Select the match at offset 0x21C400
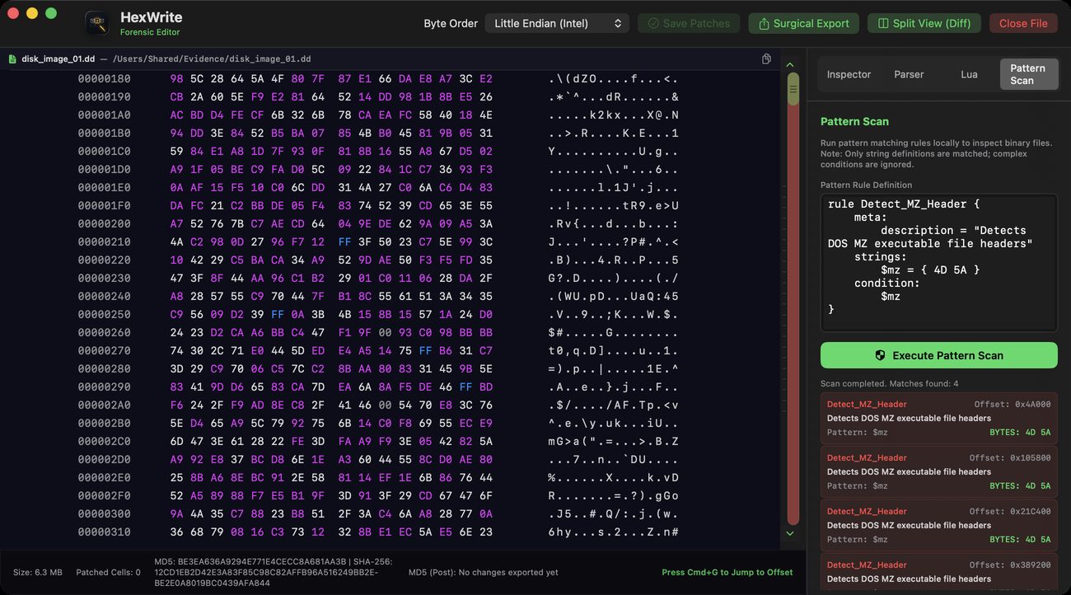The image size is (1071, 595). [x=938, y=524]
